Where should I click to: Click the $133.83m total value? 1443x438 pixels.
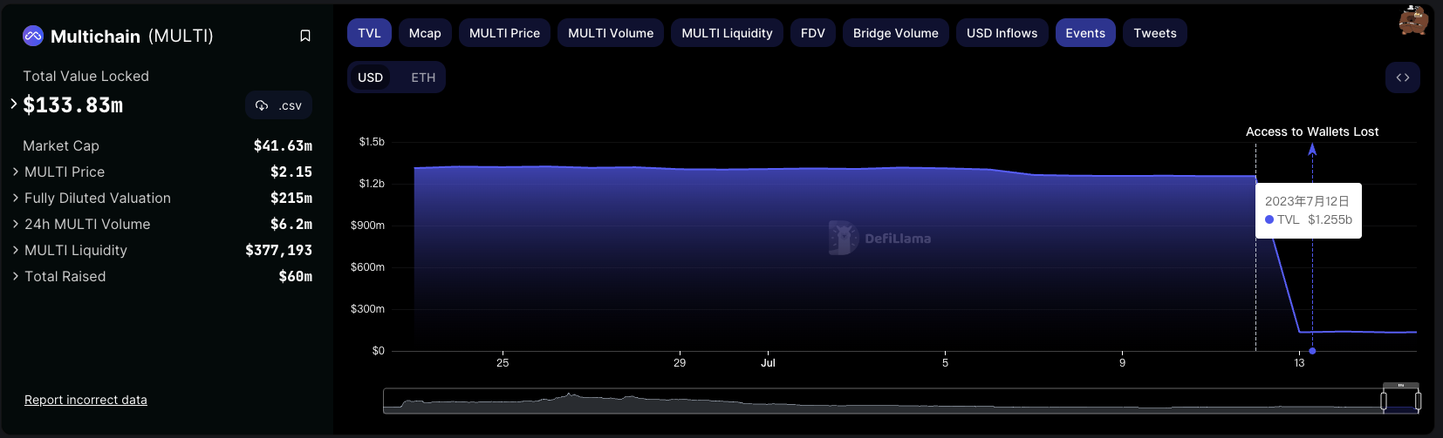click(73, 105)
